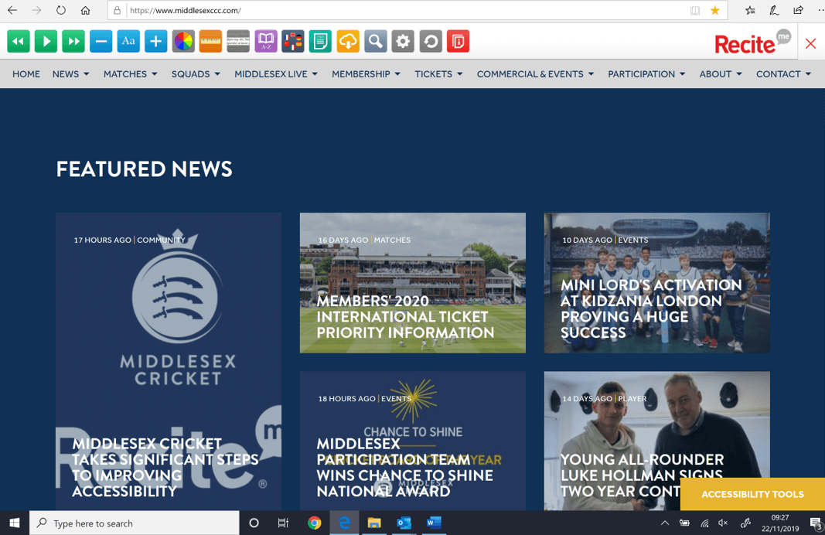Go back with browser back arrow

coord(12,11)
